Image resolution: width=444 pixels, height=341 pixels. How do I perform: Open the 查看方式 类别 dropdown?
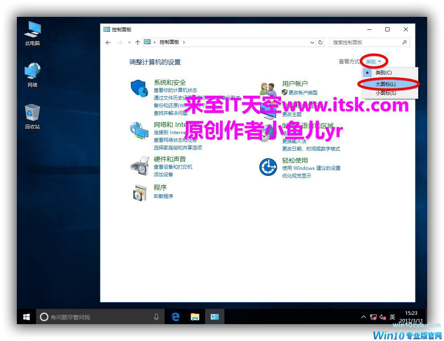(x=373, y=61)
